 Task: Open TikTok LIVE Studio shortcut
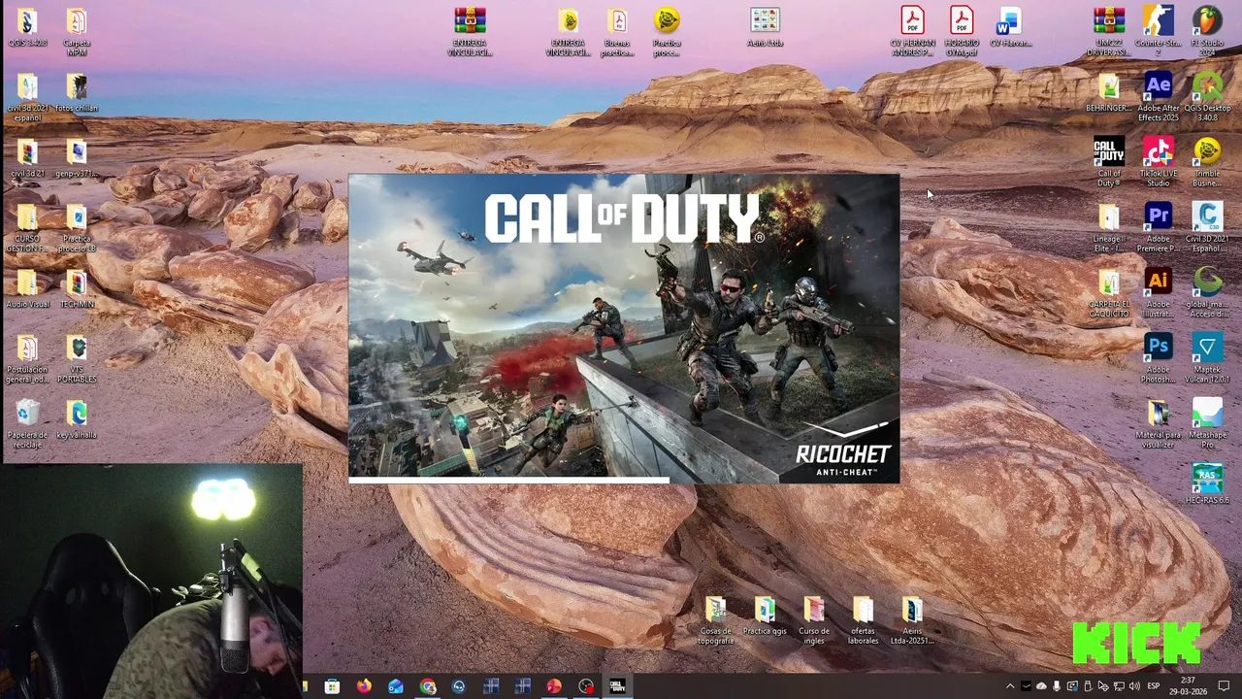tap(1159, 163)
